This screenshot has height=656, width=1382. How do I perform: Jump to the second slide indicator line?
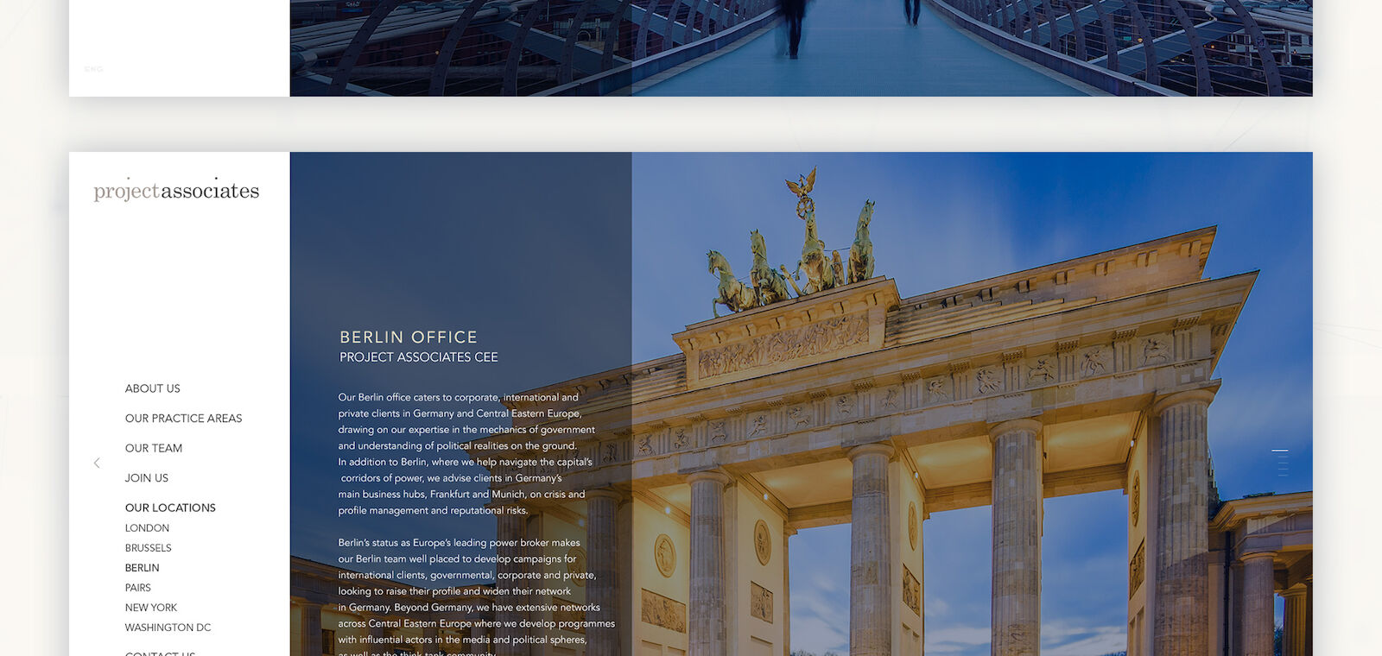point(1283,457)
